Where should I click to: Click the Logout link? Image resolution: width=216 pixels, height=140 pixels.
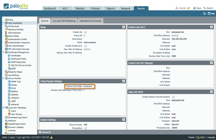pyautogui.click(x=12, y=137)
